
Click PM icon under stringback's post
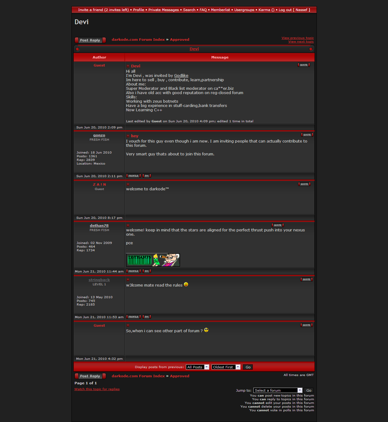(x=147, y=317)
